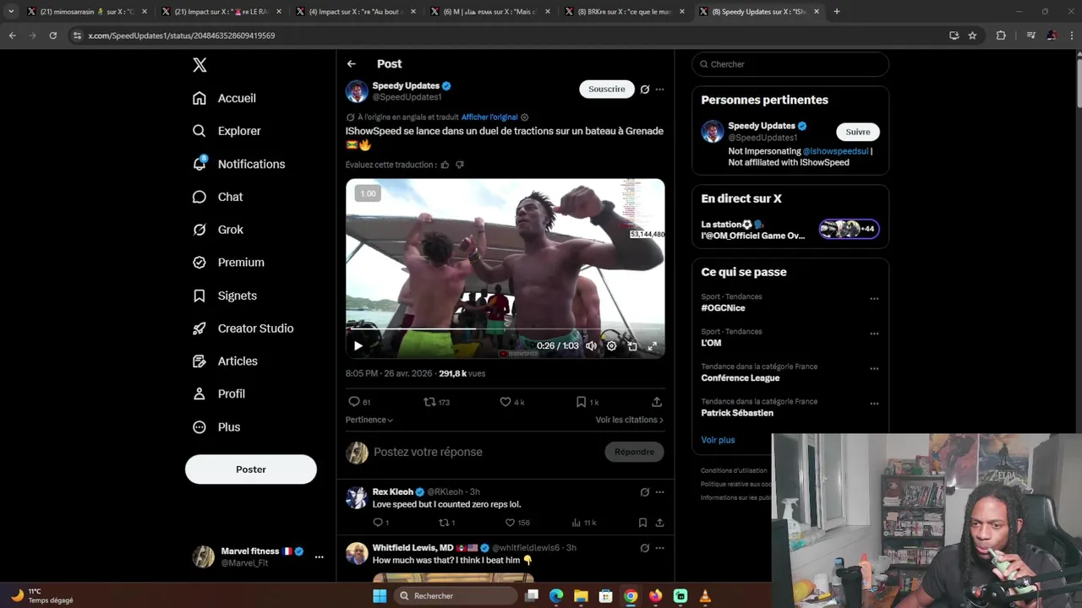Viewport: 1082px width, 608px height.
Task: Click Voir les citations link
Action: (x=630, y=420)
